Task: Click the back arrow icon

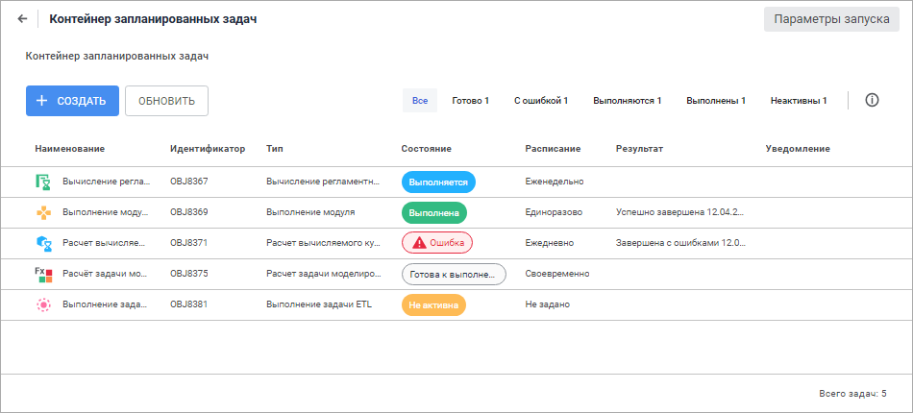Action: 22,19
